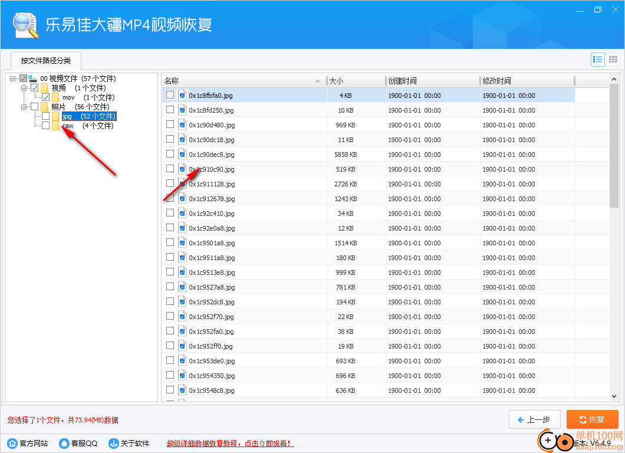625x453 pixels.
Task: Click the 官方网站 home icon
Action: click(x=13, y=443)
